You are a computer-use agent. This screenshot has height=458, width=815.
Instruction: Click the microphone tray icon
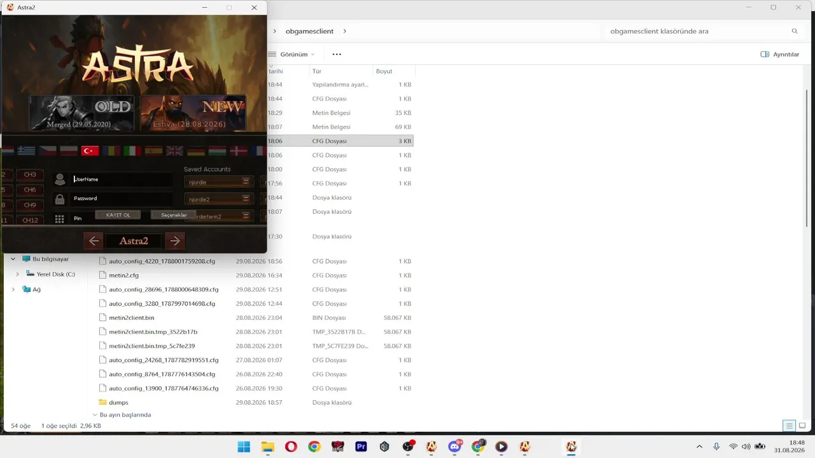[716, 447]
